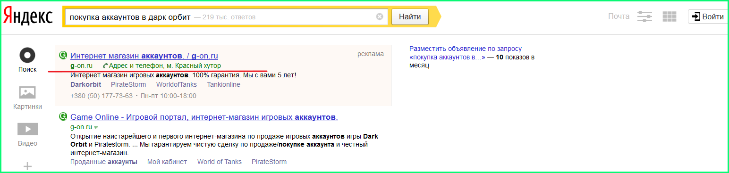Open the Видео sidebar icon

(27, 129)
